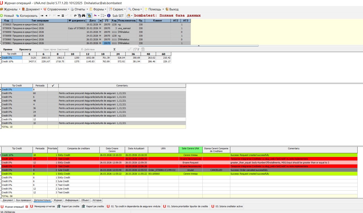Switch to Менеджер отчетов window tab
Screen dimensions: 363x213
tap(43, 206)
